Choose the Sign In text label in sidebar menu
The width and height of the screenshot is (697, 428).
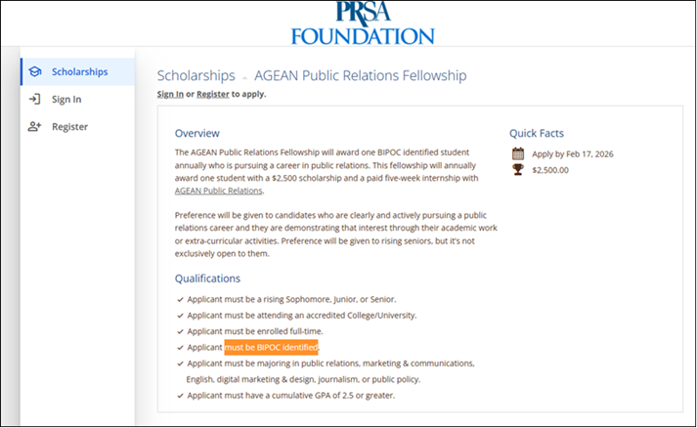click(66, 99)
